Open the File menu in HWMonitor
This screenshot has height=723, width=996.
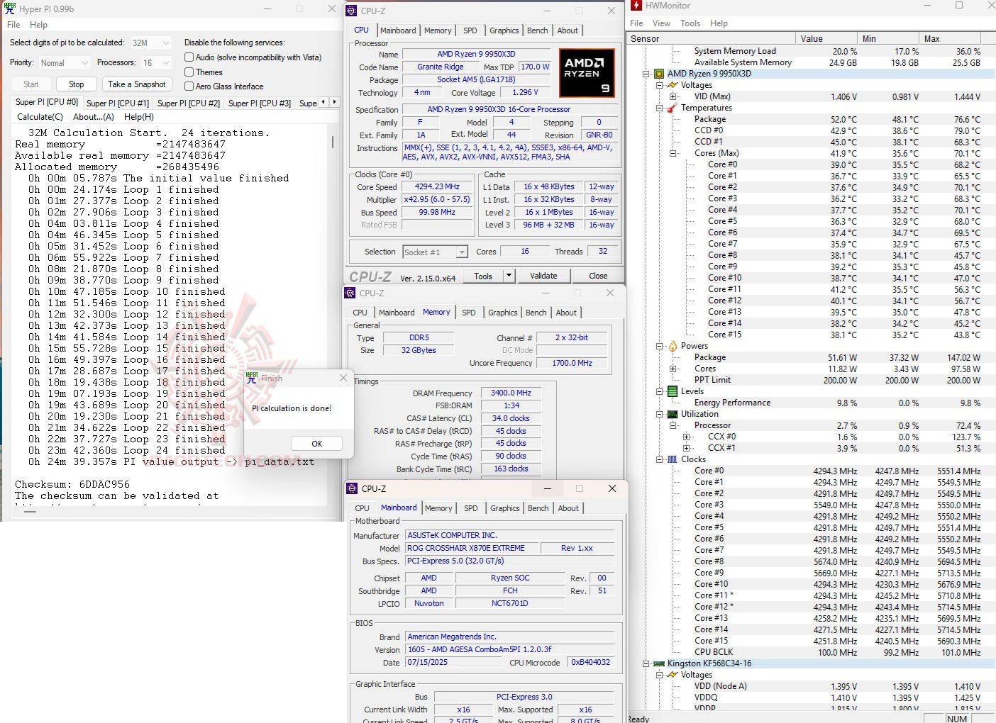[x=636, y=23]
